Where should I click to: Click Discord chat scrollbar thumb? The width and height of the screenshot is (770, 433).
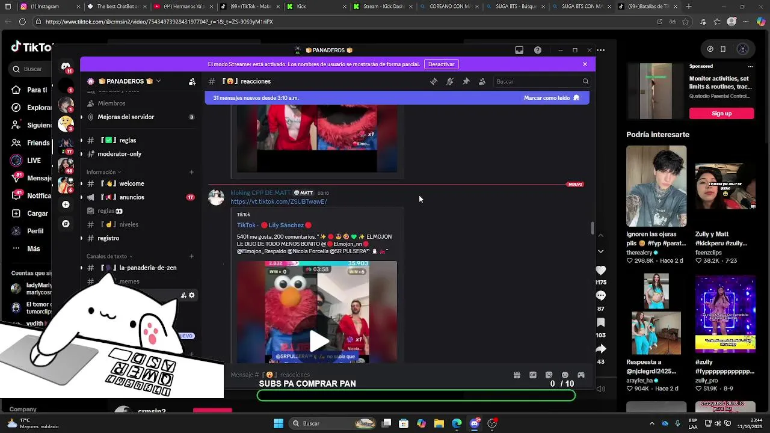(592, 228)
